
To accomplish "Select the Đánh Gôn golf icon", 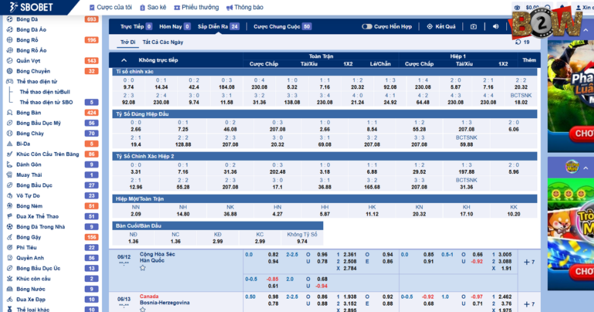I will 10,164.
